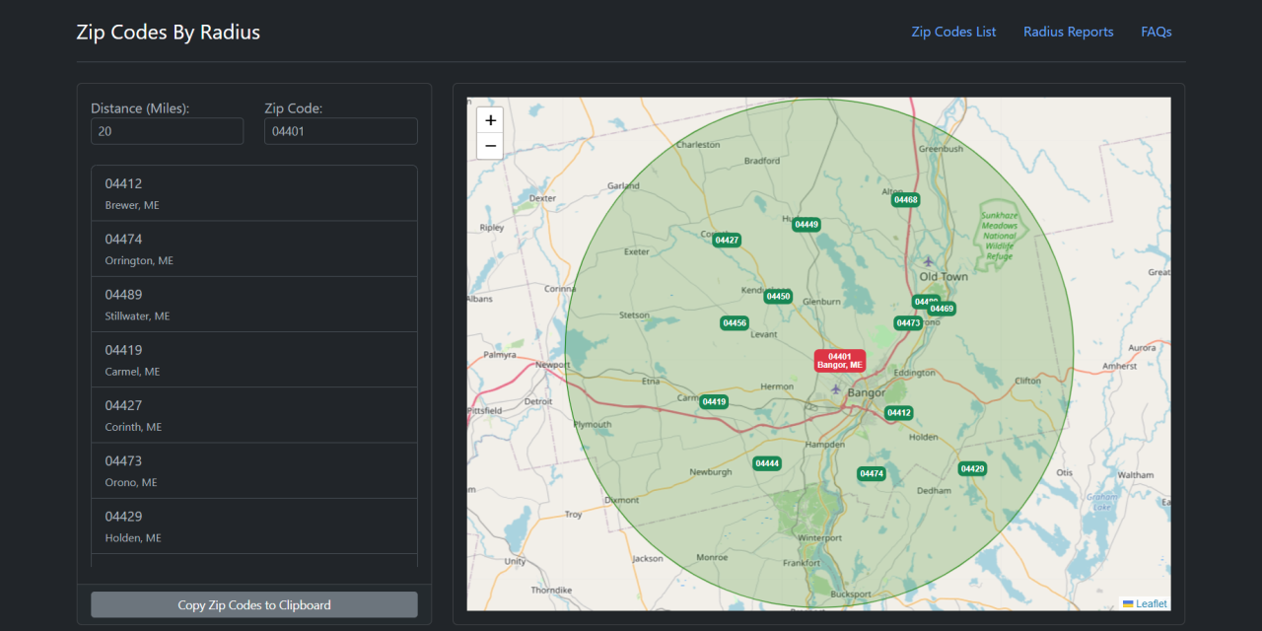The width and height of the screenshot is (1262, 631).
Task: Copy Zip Codes to Clipboard
Action: pyautogui.click(x=253, y=604)
